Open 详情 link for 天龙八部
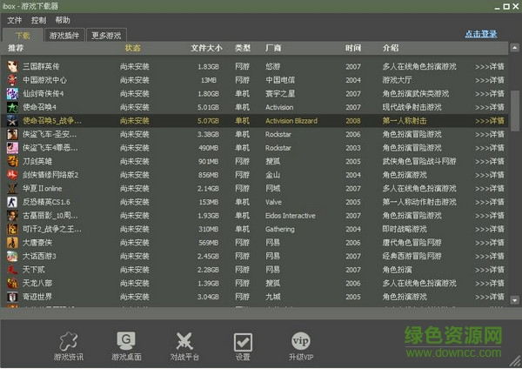 [x=489, y=284]
